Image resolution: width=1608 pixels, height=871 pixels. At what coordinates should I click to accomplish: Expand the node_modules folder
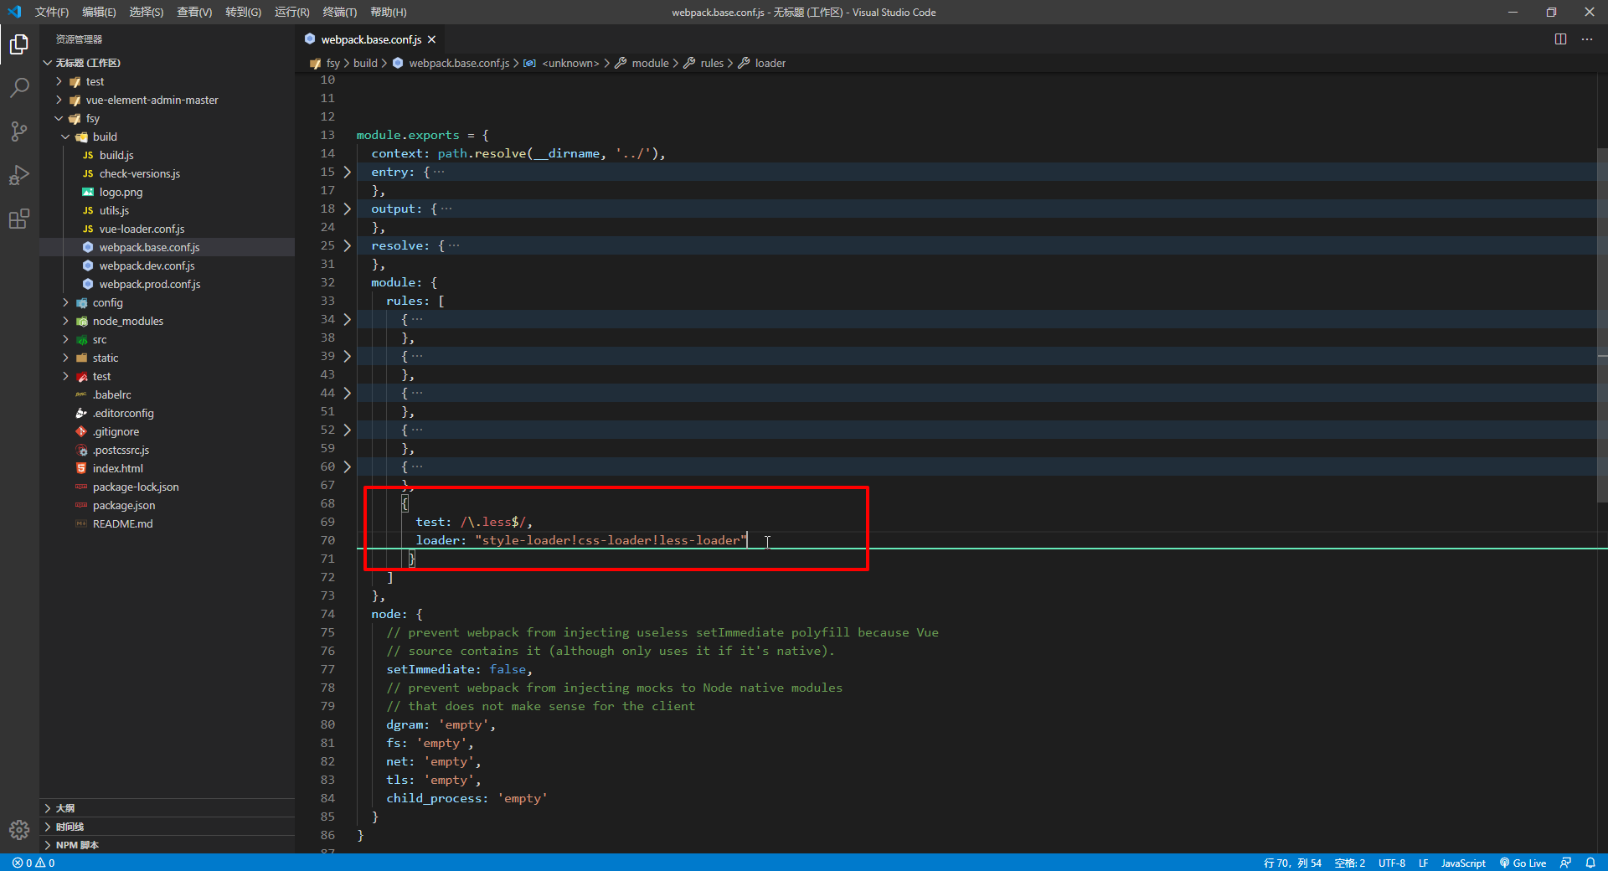click(x=167, y=321)
